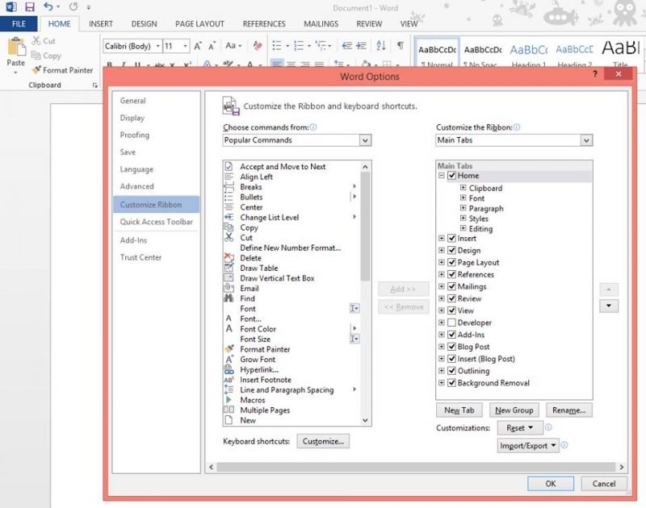Click the Grow Font icon in ribbon

[198, 46]
